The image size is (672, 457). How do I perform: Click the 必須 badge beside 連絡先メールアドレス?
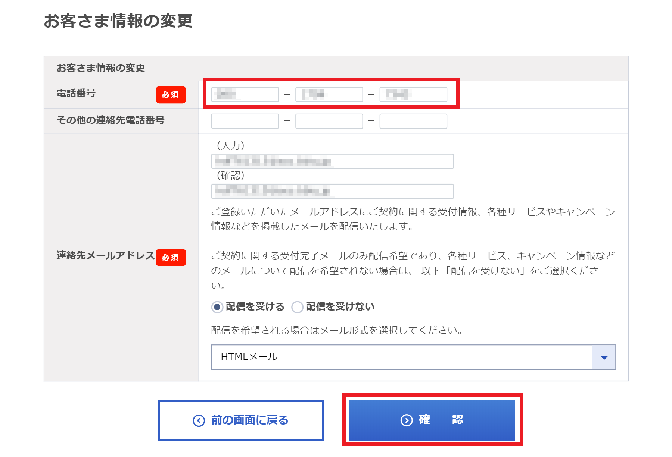click(171, 257)
